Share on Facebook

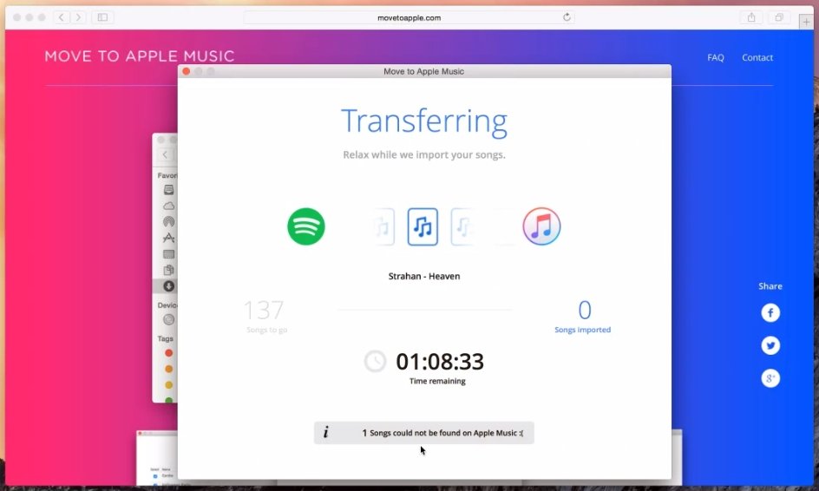tap(770, 313)
